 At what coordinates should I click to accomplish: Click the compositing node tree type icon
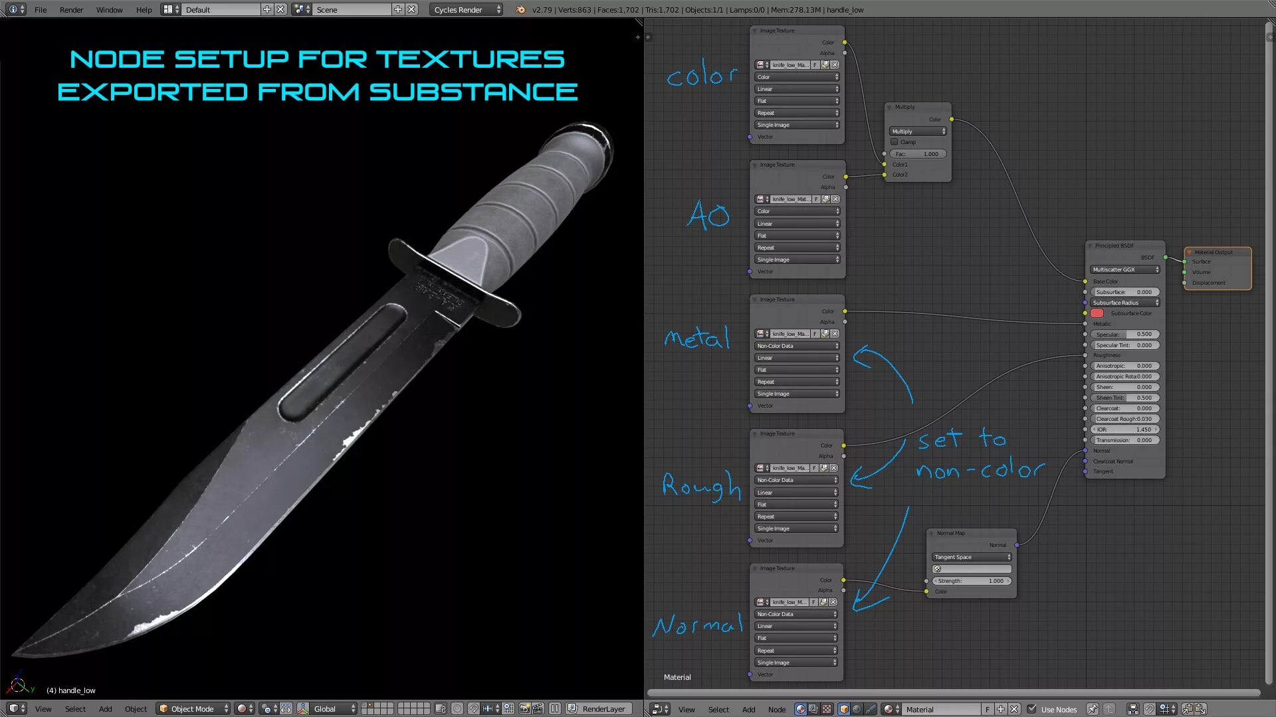tap(813, 709)
